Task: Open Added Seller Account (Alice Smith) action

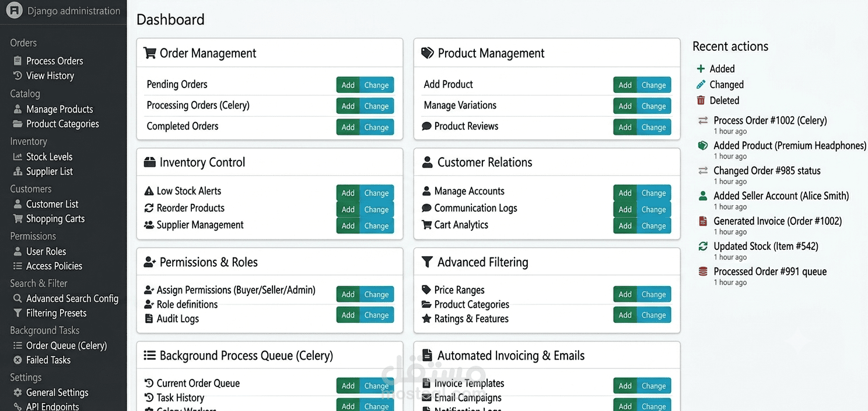Action: 781,196
